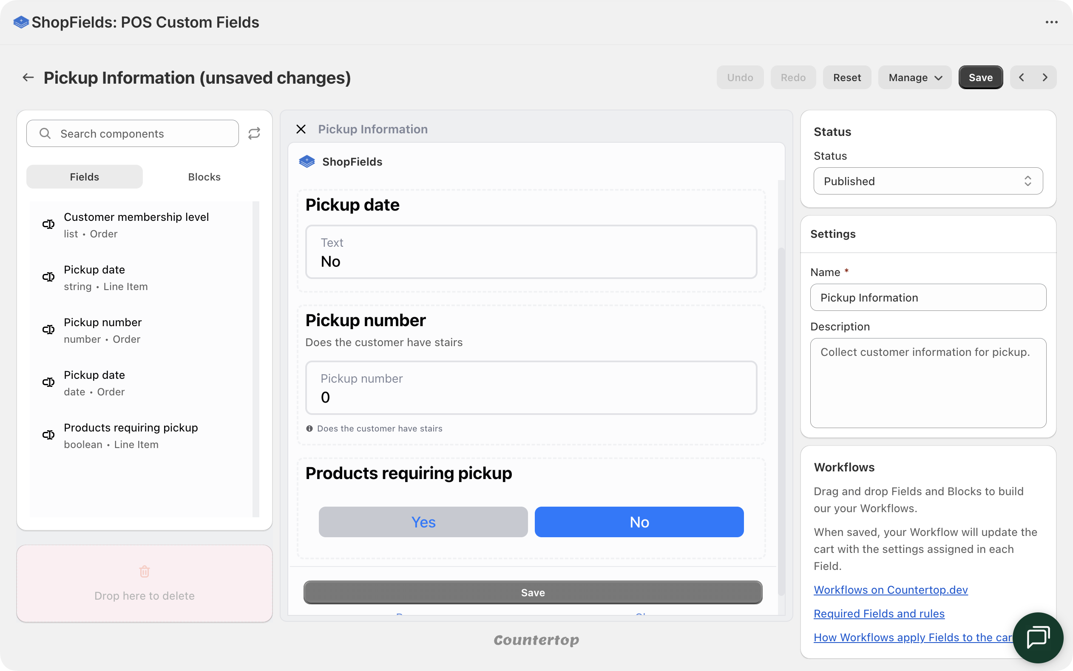Open the Manage dropdown menu
This screenshot has width=1073, height=671.
[x=914, y=77]
